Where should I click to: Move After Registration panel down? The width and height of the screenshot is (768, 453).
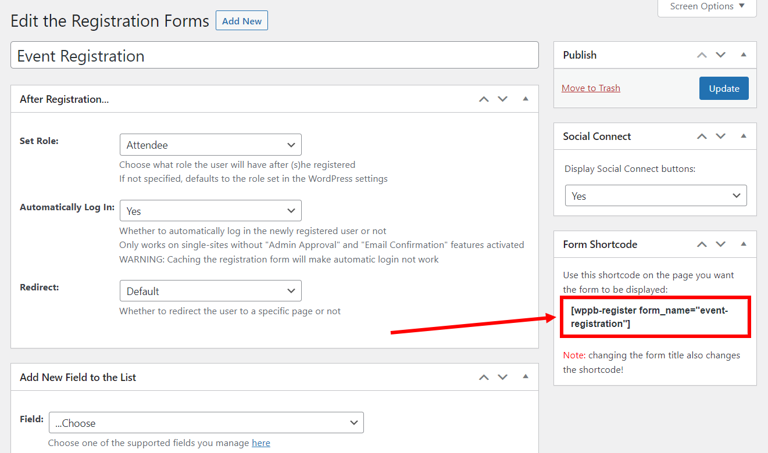click(x=503, y=99)
